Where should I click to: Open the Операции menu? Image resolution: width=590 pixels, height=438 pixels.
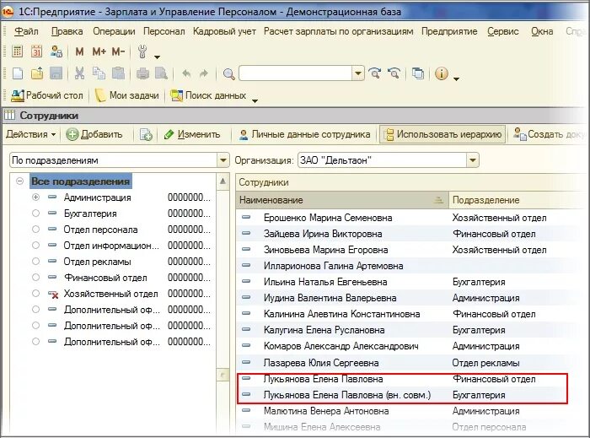pos(114,31)
